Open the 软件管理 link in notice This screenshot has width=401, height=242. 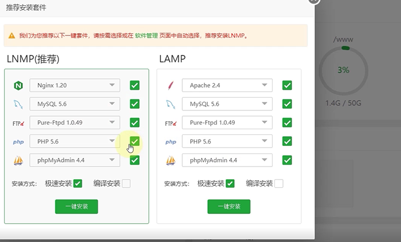146,35
